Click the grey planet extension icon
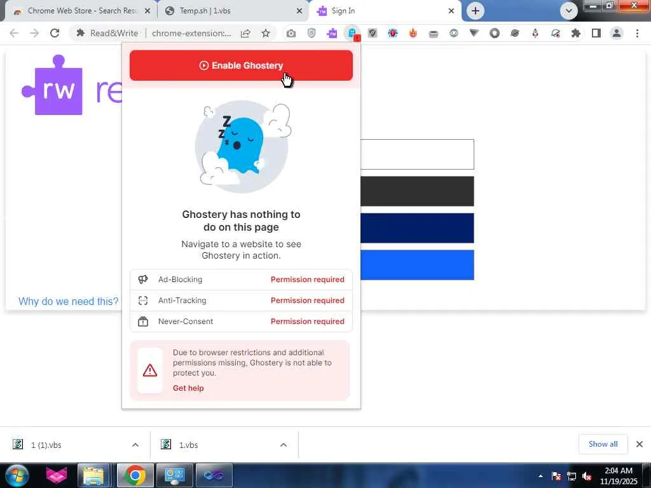 (x=515, y=33)
